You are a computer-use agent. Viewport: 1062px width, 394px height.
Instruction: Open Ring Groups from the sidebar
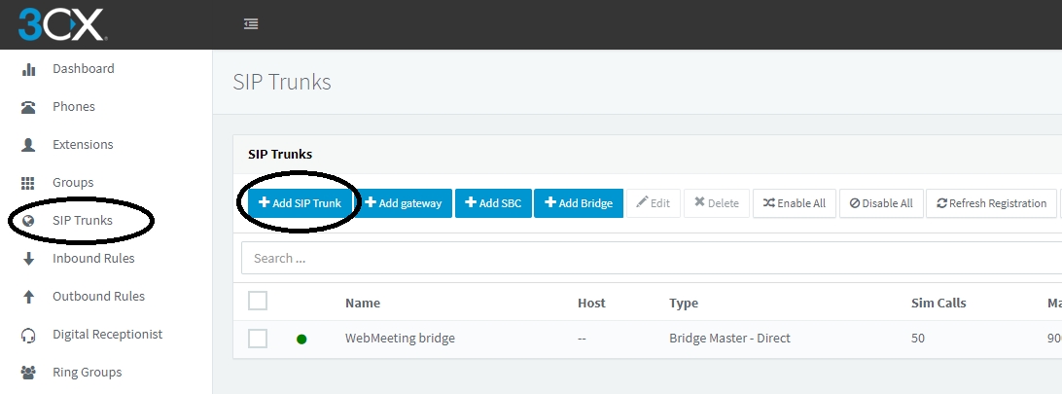pyautogui.click(x=87, y=373)
